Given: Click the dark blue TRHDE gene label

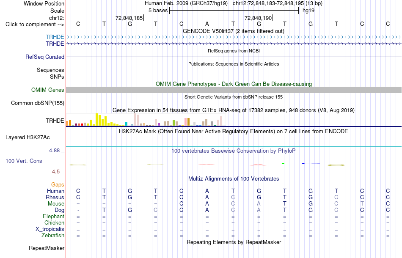Looking at the screenshot, I should pos(55,44).
